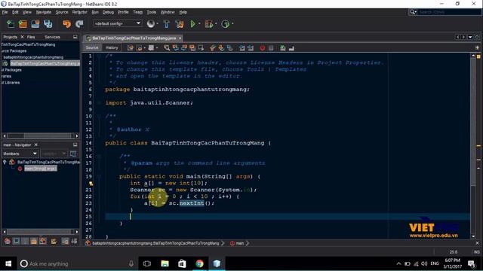Open the File menu

coord(5,12)
